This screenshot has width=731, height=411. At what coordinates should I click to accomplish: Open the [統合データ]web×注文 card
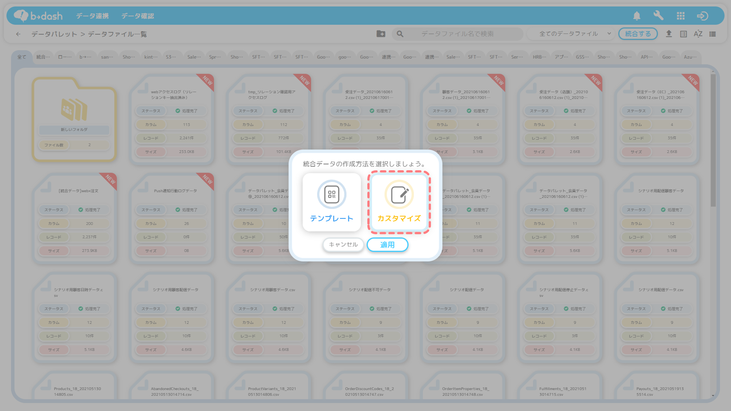[74, 218]
